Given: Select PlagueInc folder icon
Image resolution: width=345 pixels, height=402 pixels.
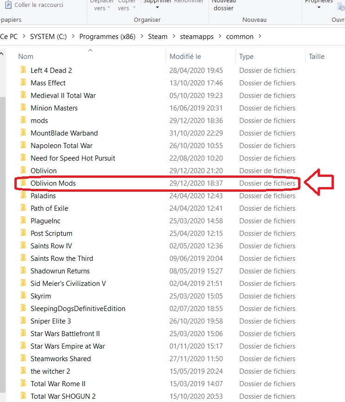Looking at the screenshot, I should click(23, 221).
